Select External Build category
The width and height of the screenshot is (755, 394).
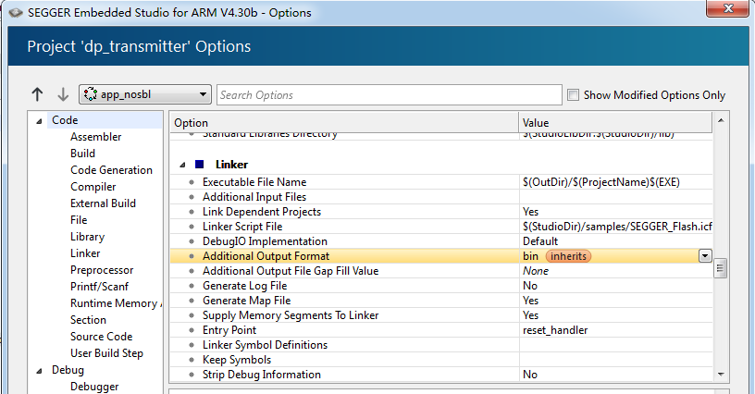click(x=103, y=203)
